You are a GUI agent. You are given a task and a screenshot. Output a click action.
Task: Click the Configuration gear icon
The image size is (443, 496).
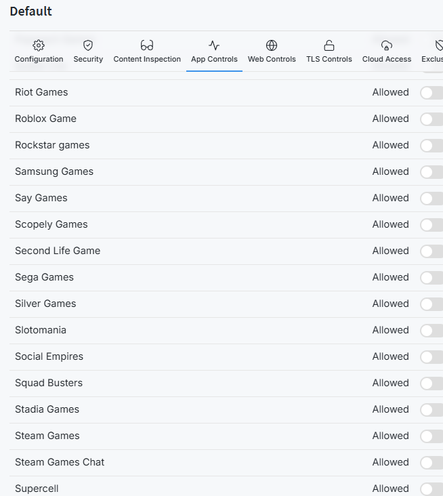tap(39, 45)
